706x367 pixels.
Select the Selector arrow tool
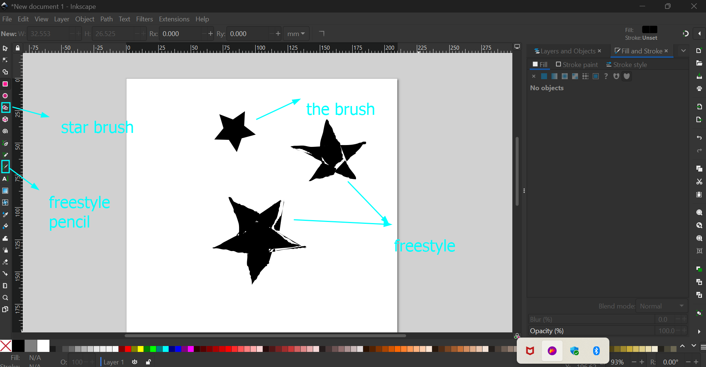pyautogui.click(x=5, y=49)
